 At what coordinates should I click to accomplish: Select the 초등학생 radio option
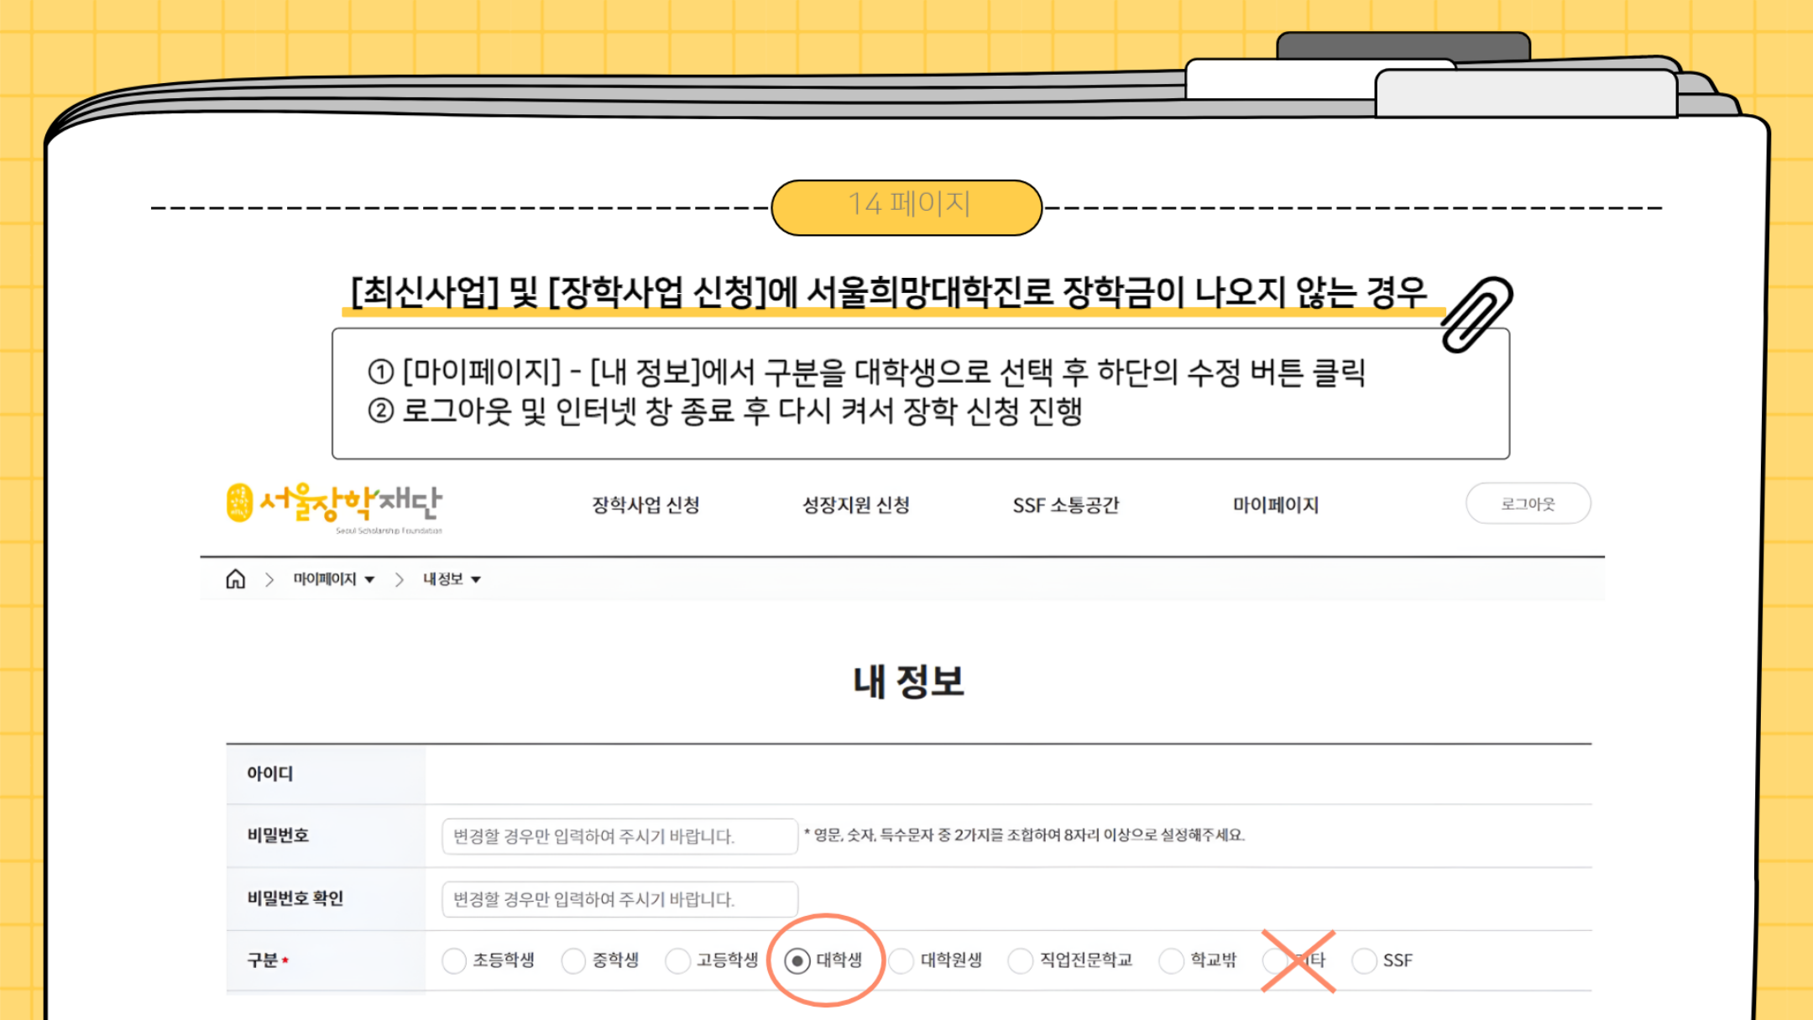click(454, 960)
